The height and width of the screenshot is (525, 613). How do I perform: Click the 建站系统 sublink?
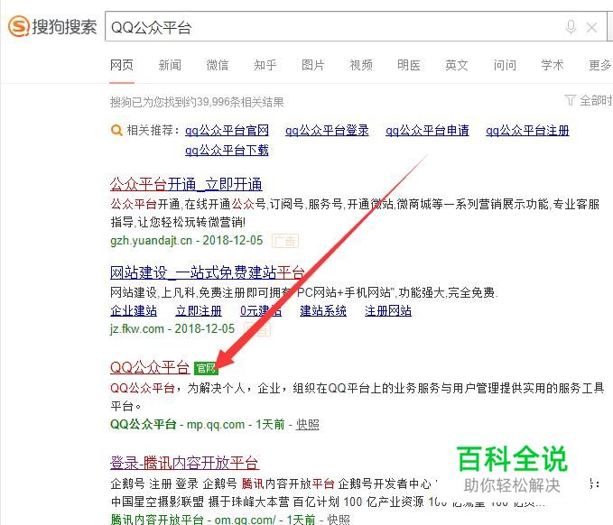[x=323, y=311]
